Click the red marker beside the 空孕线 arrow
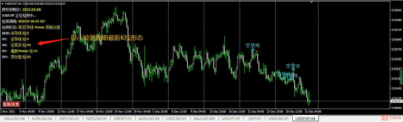The image size is (403, 122). tap(257, 51)
